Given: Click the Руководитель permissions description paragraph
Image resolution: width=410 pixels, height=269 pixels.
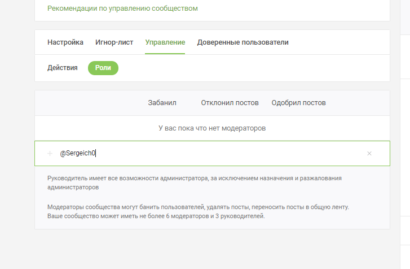Looking at the screenshot, I should pyautogui.click(x=195, y=178).
